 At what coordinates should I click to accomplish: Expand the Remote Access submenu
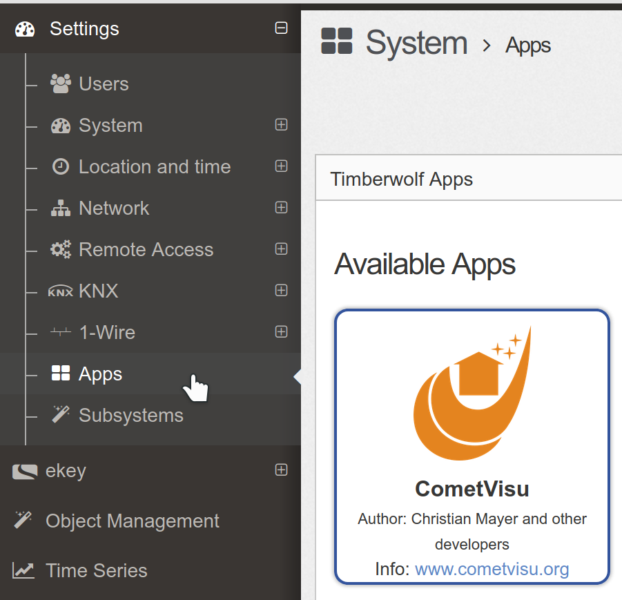[x=281, y=249]
